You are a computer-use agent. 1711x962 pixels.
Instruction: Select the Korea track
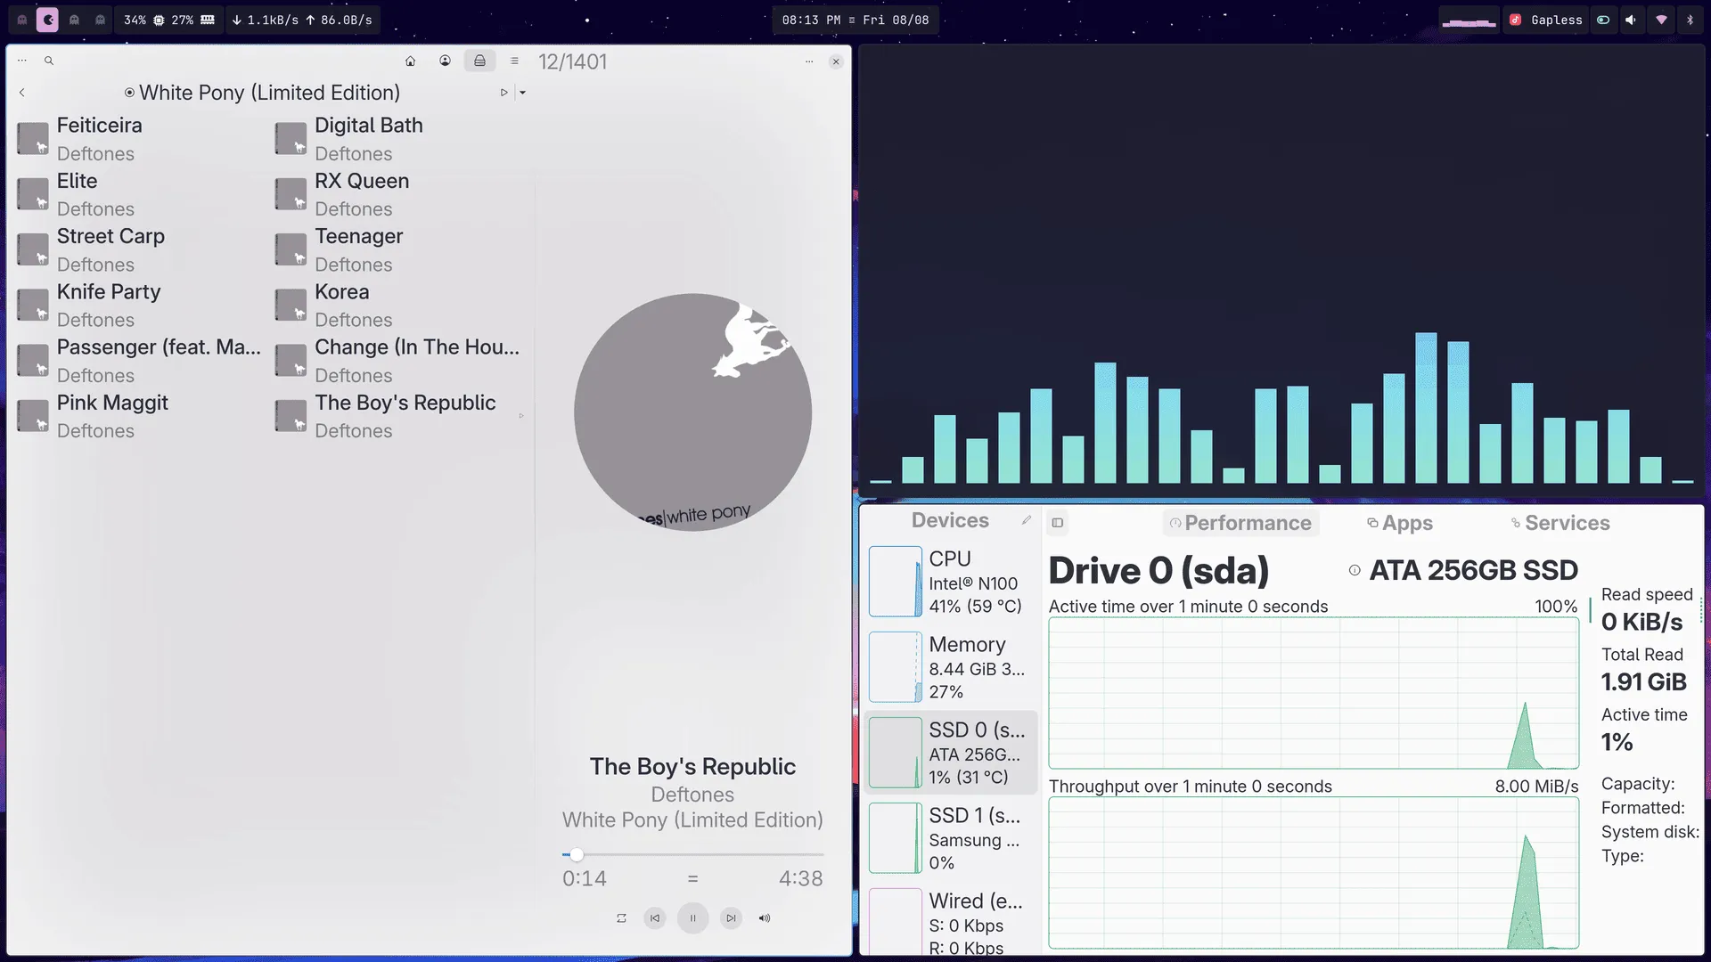point(398,306)
